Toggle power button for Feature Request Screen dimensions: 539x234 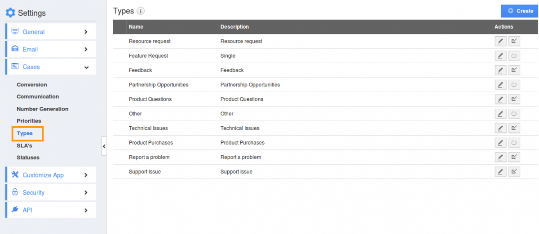(514, 56)
